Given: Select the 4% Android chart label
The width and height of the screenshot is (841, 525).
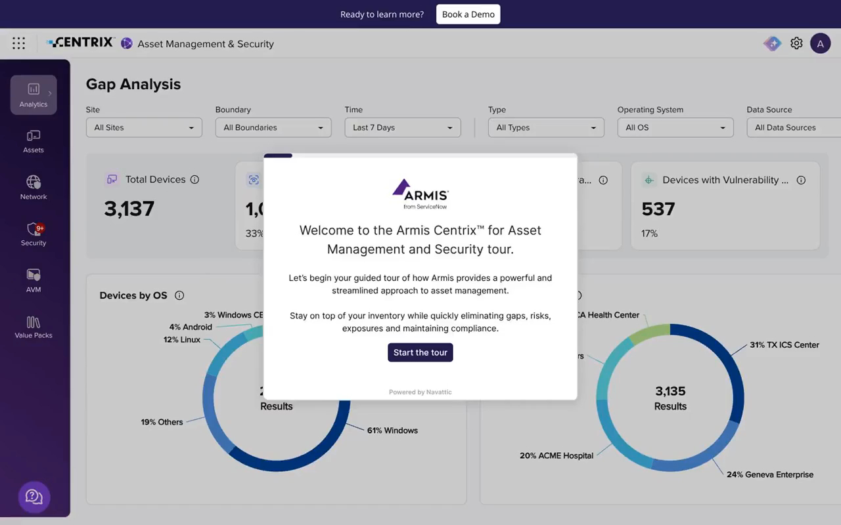Looking at the screenshot, I should click(x=191, y=327).
